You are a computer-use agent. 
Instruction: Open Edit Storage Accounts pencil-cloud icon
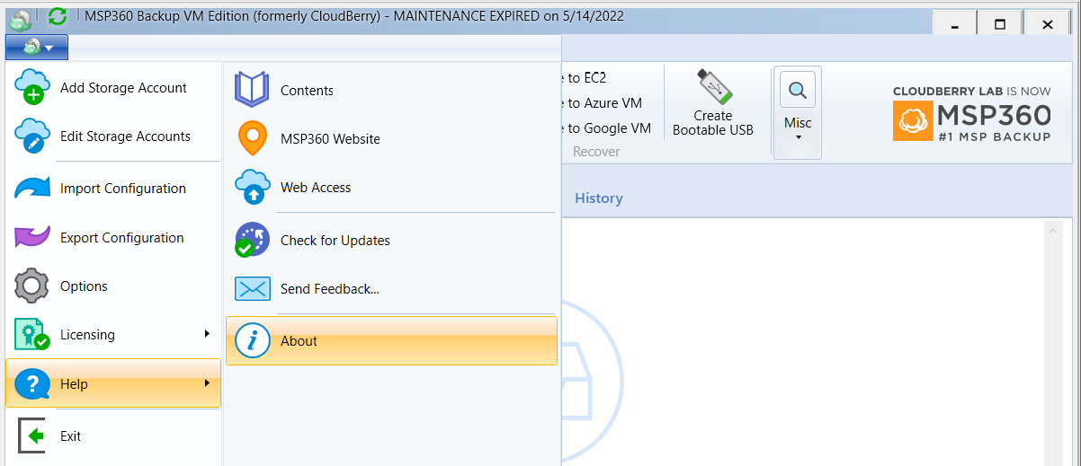point(31,136)
